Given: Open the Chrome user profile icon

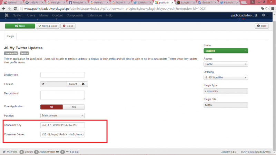Looking at the screenshot, I should (x=253, y=2).
